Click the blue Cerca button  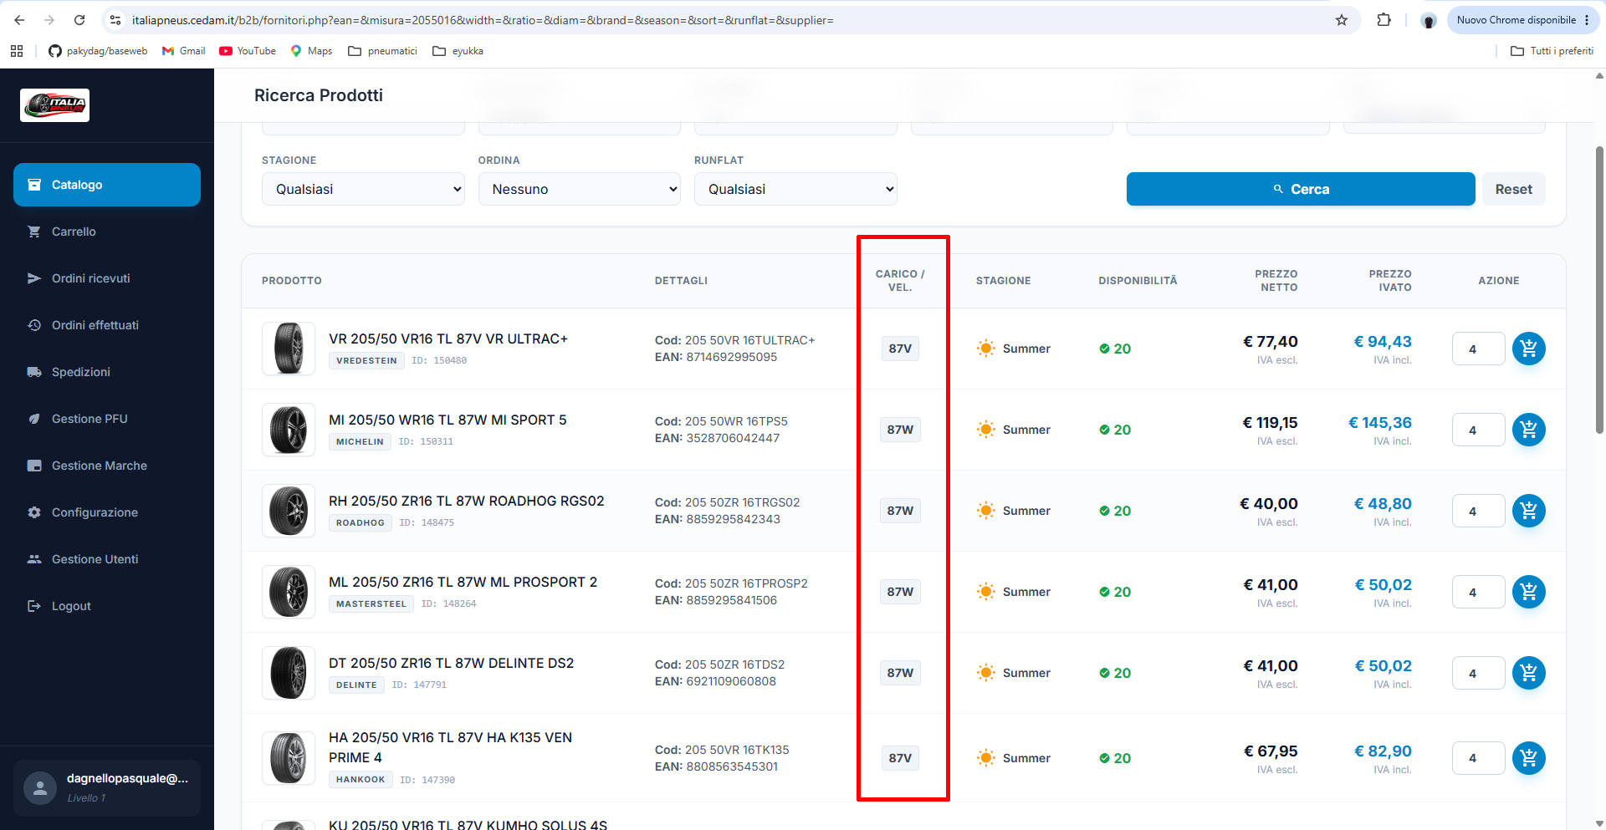click(x=1301, y=189)
